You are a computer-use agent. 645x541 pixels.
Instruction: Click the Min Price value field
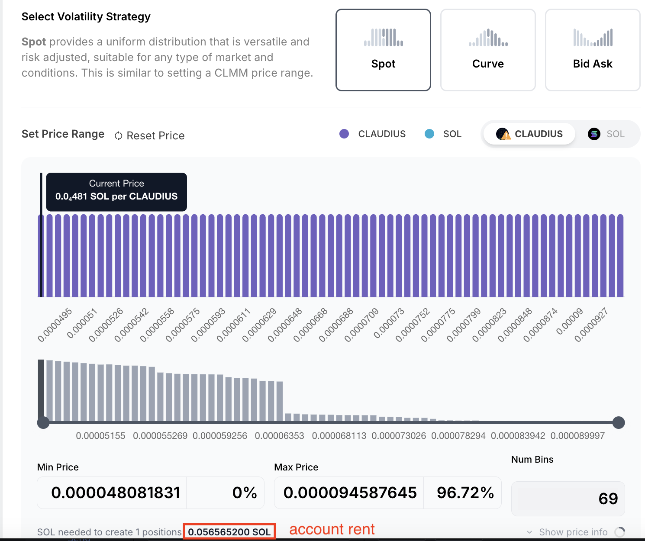[x=115, y=493]
